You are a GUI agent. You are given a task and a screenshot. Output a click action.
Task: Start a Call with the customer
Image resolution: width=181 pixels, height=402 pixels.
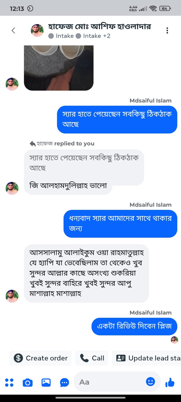pos(92,358)
